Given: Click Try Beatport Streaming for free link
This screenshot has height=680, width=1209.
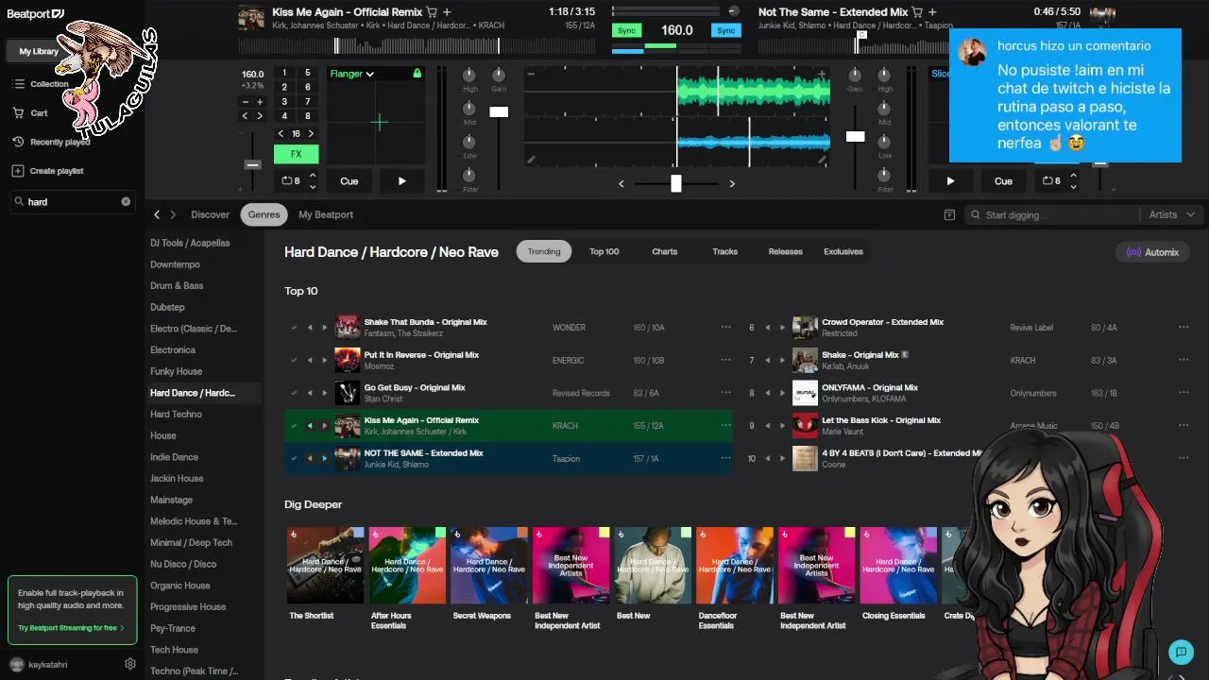Looking at the screenshot, I should [x=71, y=628].
